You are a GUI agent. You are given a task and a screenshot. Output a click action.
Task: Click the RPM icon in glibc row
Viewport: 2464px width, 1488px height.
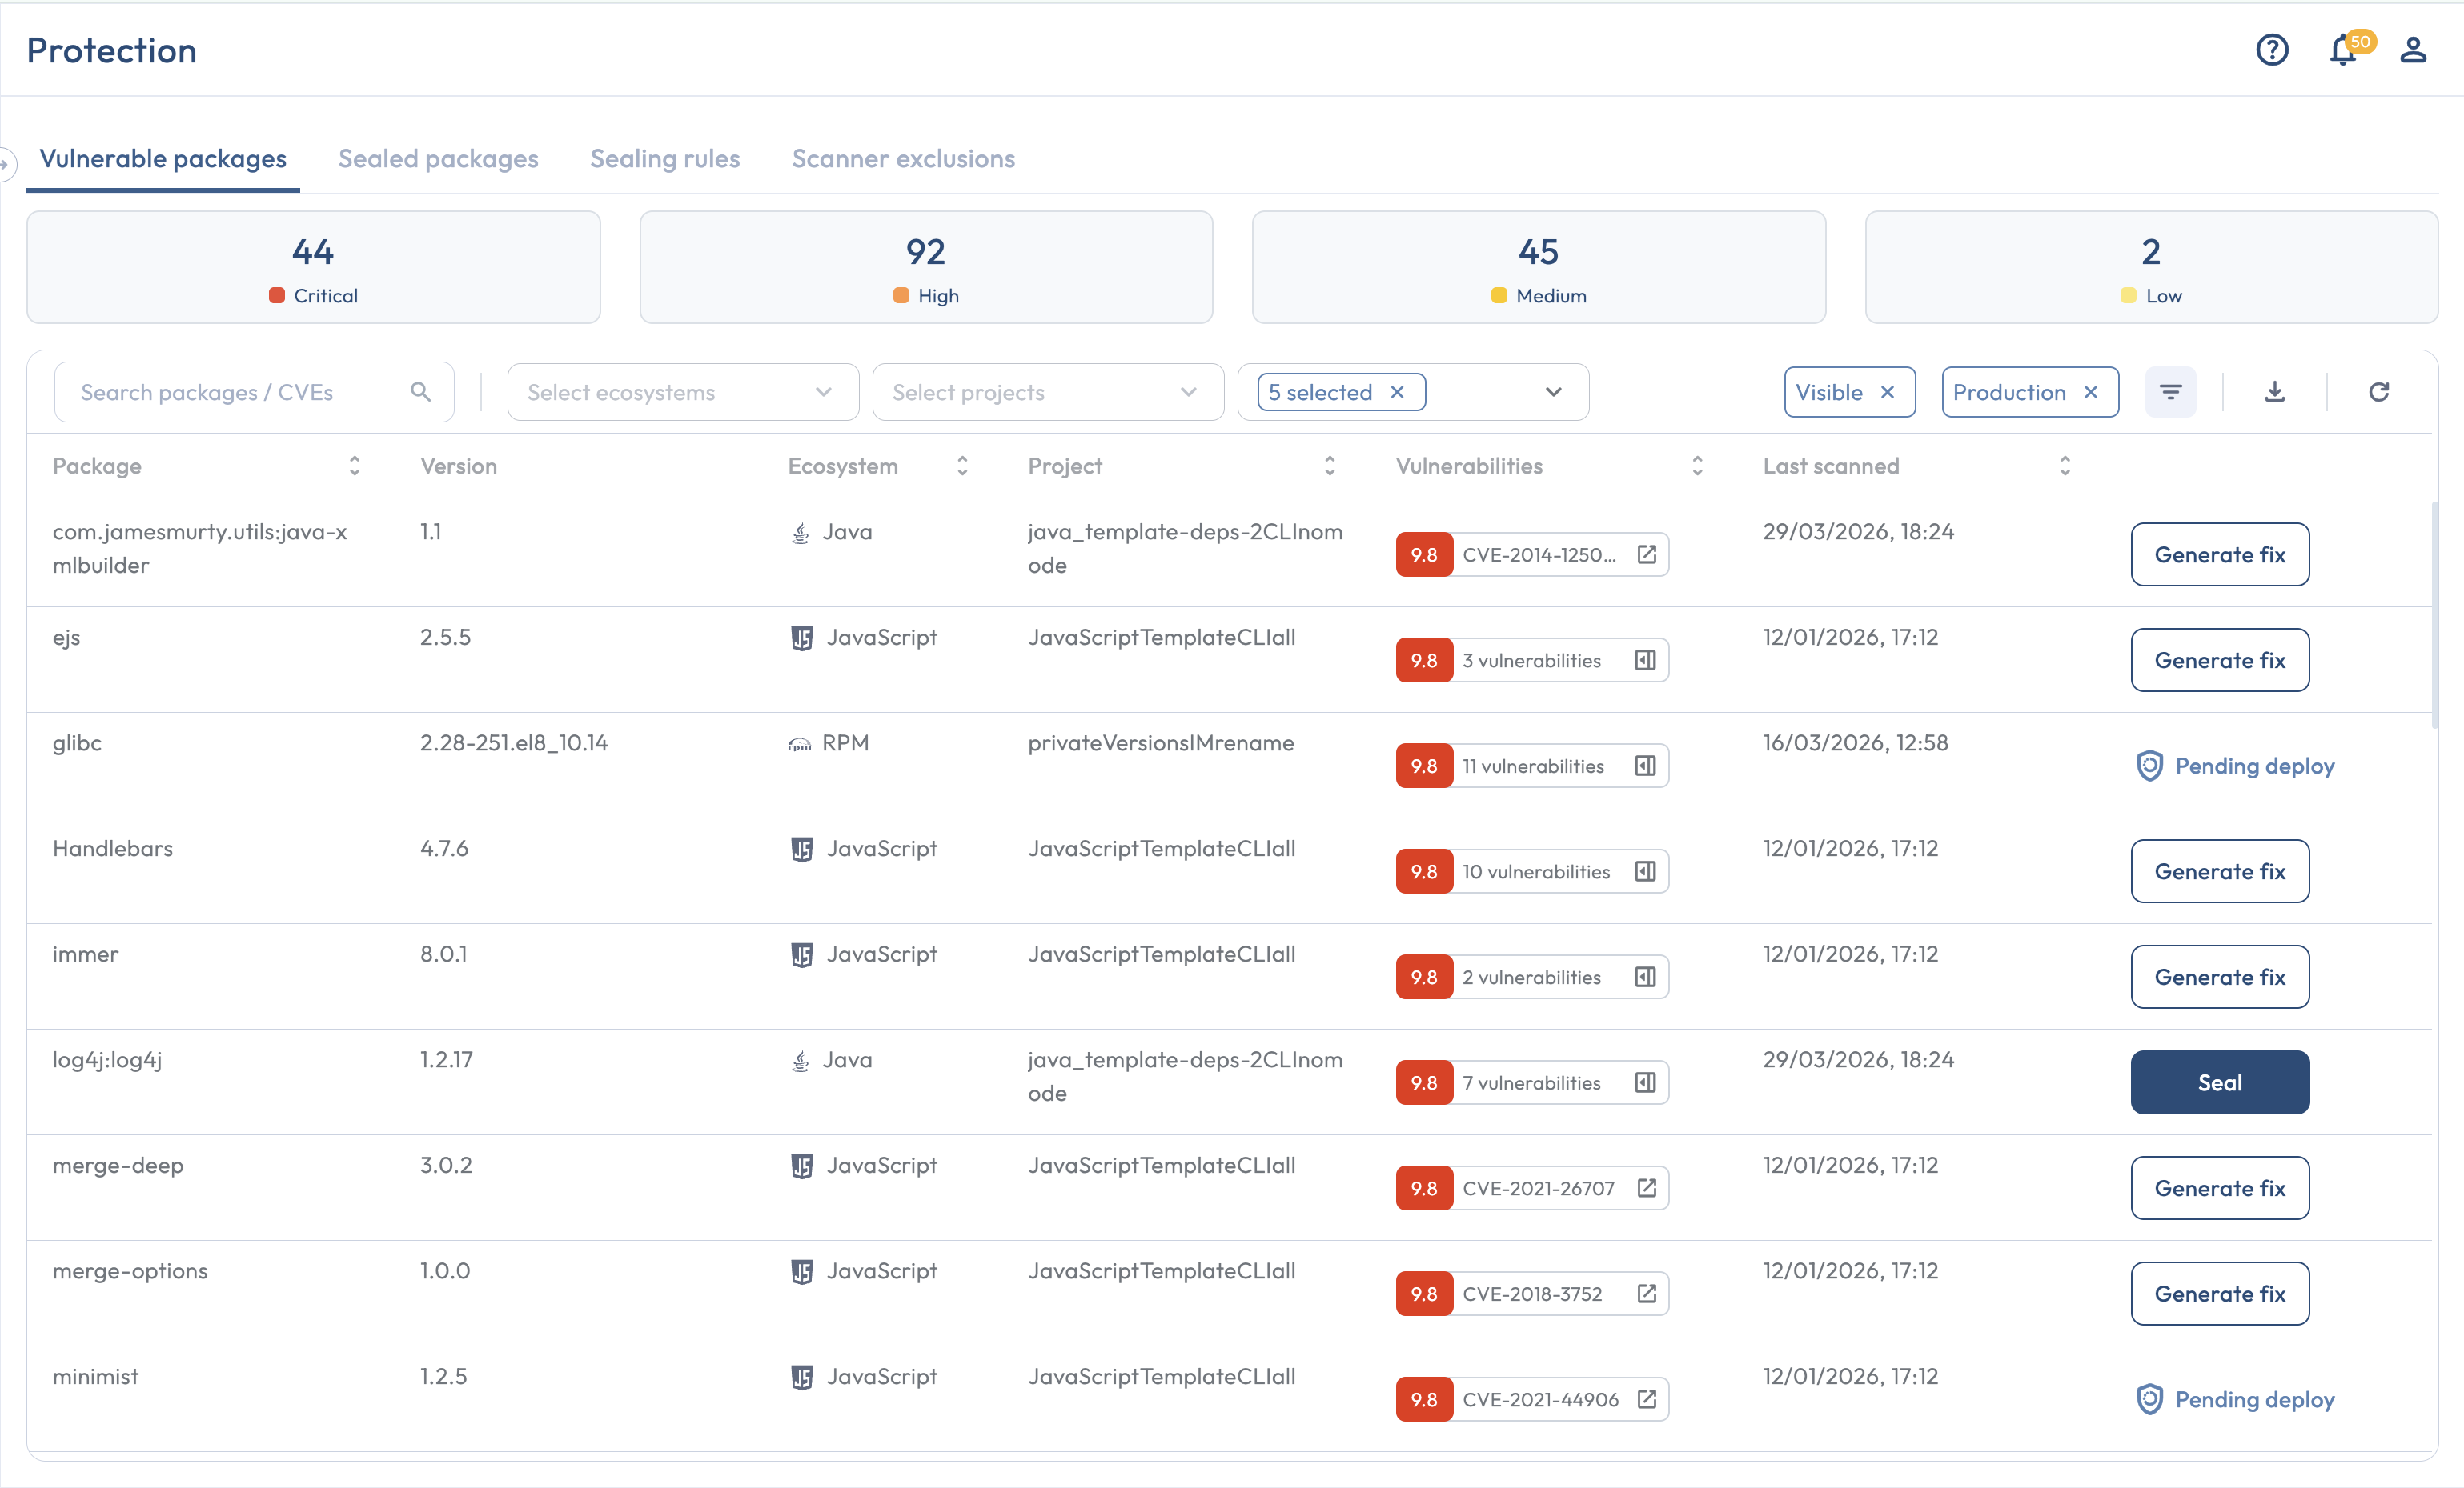pyautogui.click(x=799, y=743)
